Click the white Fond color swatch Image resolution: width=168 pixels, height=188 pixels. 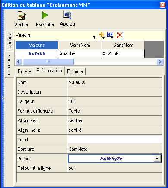114,139
